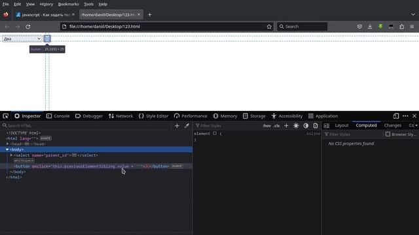Viewport: 419px width, 235px height.
Task: Switch to the Memory panel
Action: coord(225,116)
